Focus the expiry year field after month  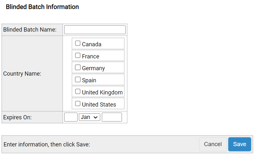[x=112, y=117]
